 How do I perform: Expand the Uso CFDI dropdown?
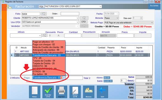click(x=78, y=22)
